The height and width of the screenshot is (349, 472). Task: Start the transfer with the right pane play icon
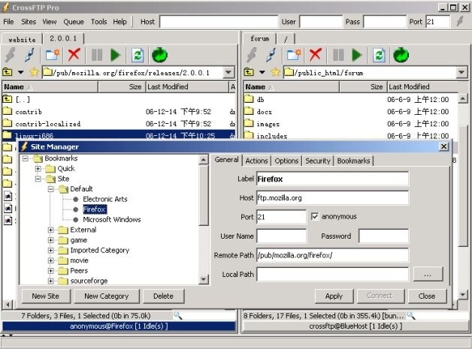point(357,55)
